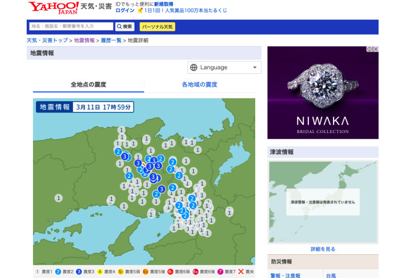The height and width of the screenshot is (278, 396).
Task: Go to 天気・災害トップ breadcrumb link
Action: 47,40
